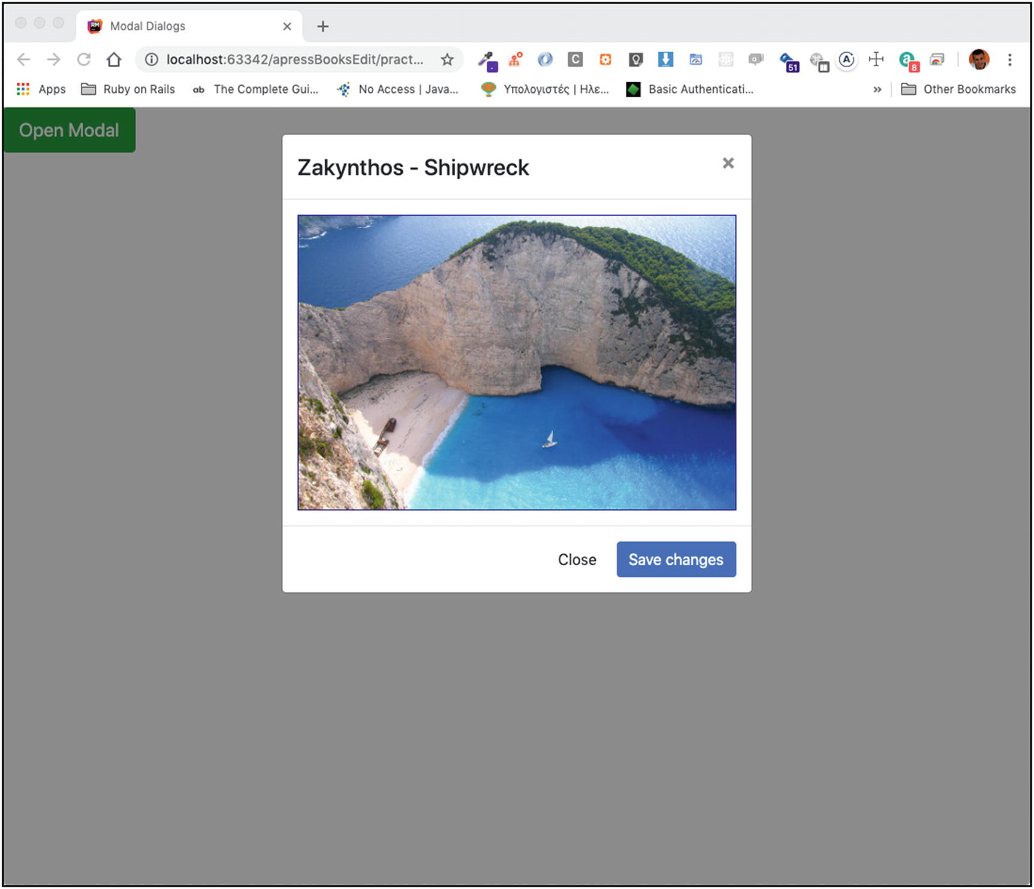1034x889 pixels.
Task: View site information icon in address bar
Action: [152, 59]
